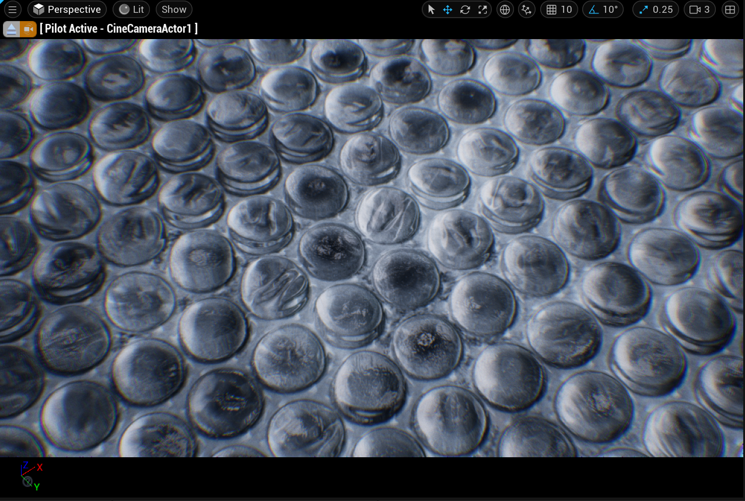This screenshot has width=745, height=501.
Task: Open the viewport layout grid icon
Action: pos(729,9)
